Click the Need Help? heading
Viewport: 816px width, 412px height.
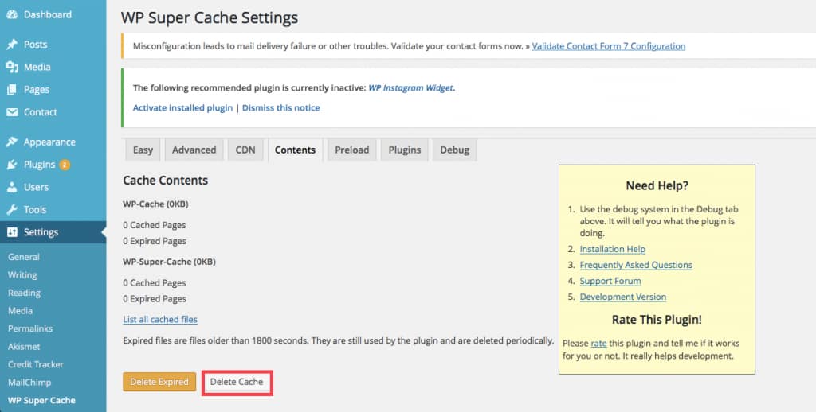tap(657, 185)
